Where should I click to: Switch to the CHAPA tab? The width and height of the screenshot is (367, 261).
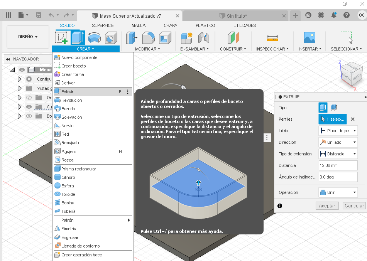(x=171, y=25)
